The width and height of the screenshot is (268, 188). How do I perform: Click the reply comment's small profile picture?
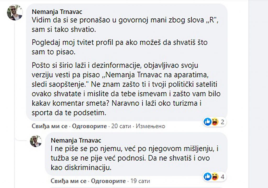[36, 141]
